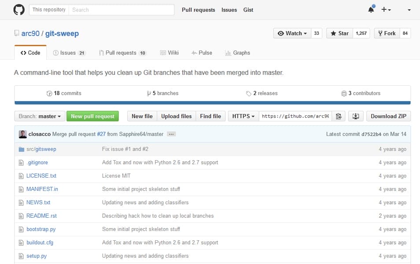
Task: Click the file icon beside LICENSE.txt
Action: pyautogui.click(x=21, y=176)
